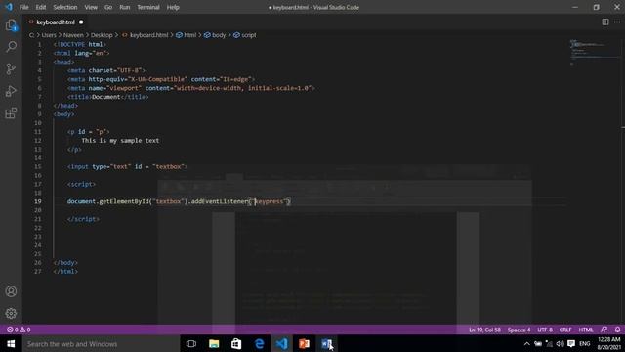Show errors and warnings count panel

pos(19,330)
